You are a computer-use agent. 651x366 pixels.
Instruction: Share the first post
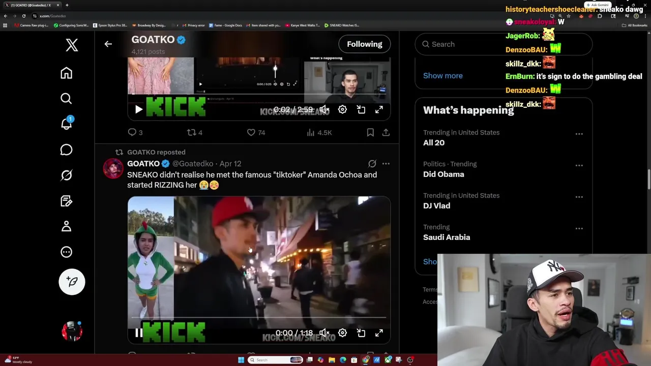click(x=386, y=133)
